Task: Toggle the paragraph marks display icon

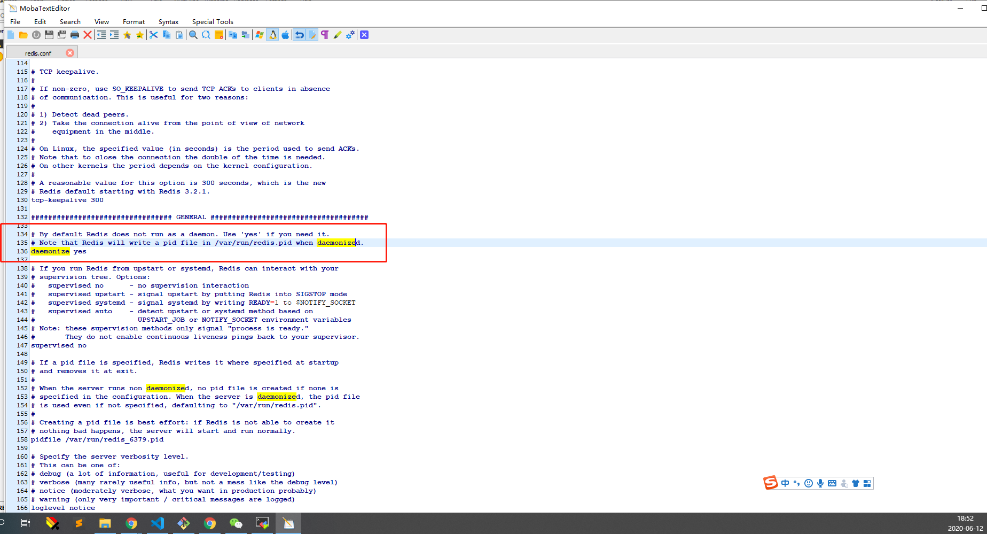Action: coord(325,35)
